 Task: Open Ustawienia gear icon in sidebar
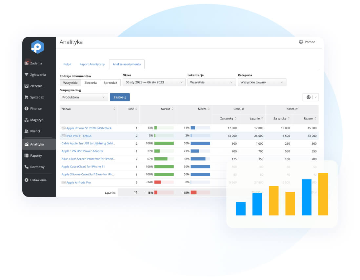27,180
